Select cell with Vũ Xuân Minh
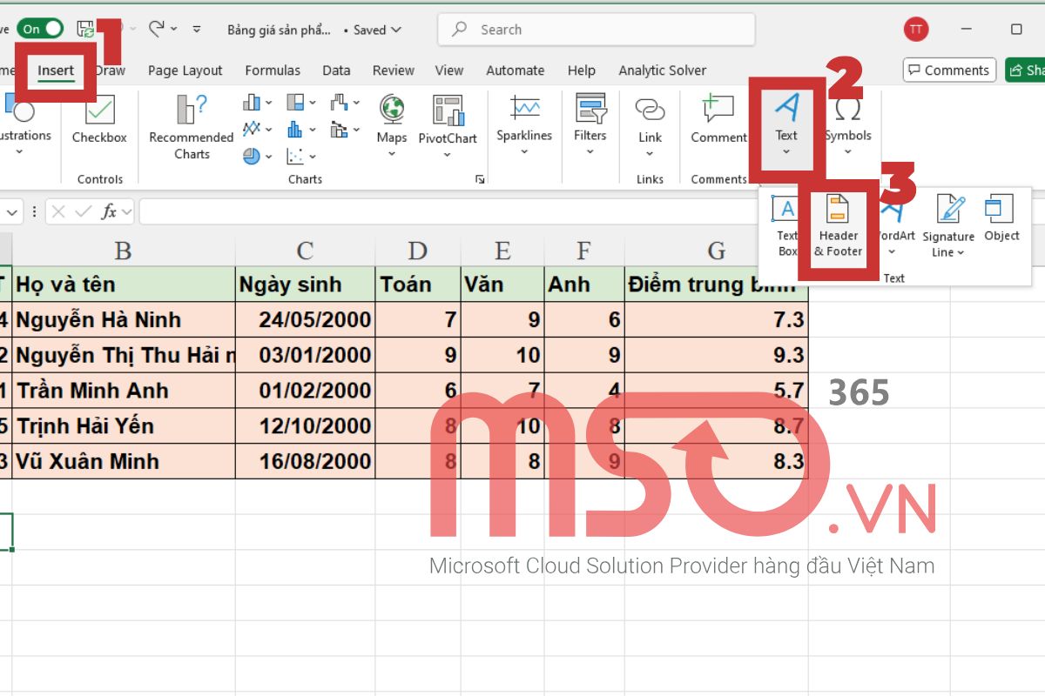Image resolution: width=1045 pixels, height=696 pixels. click(123, 461)
